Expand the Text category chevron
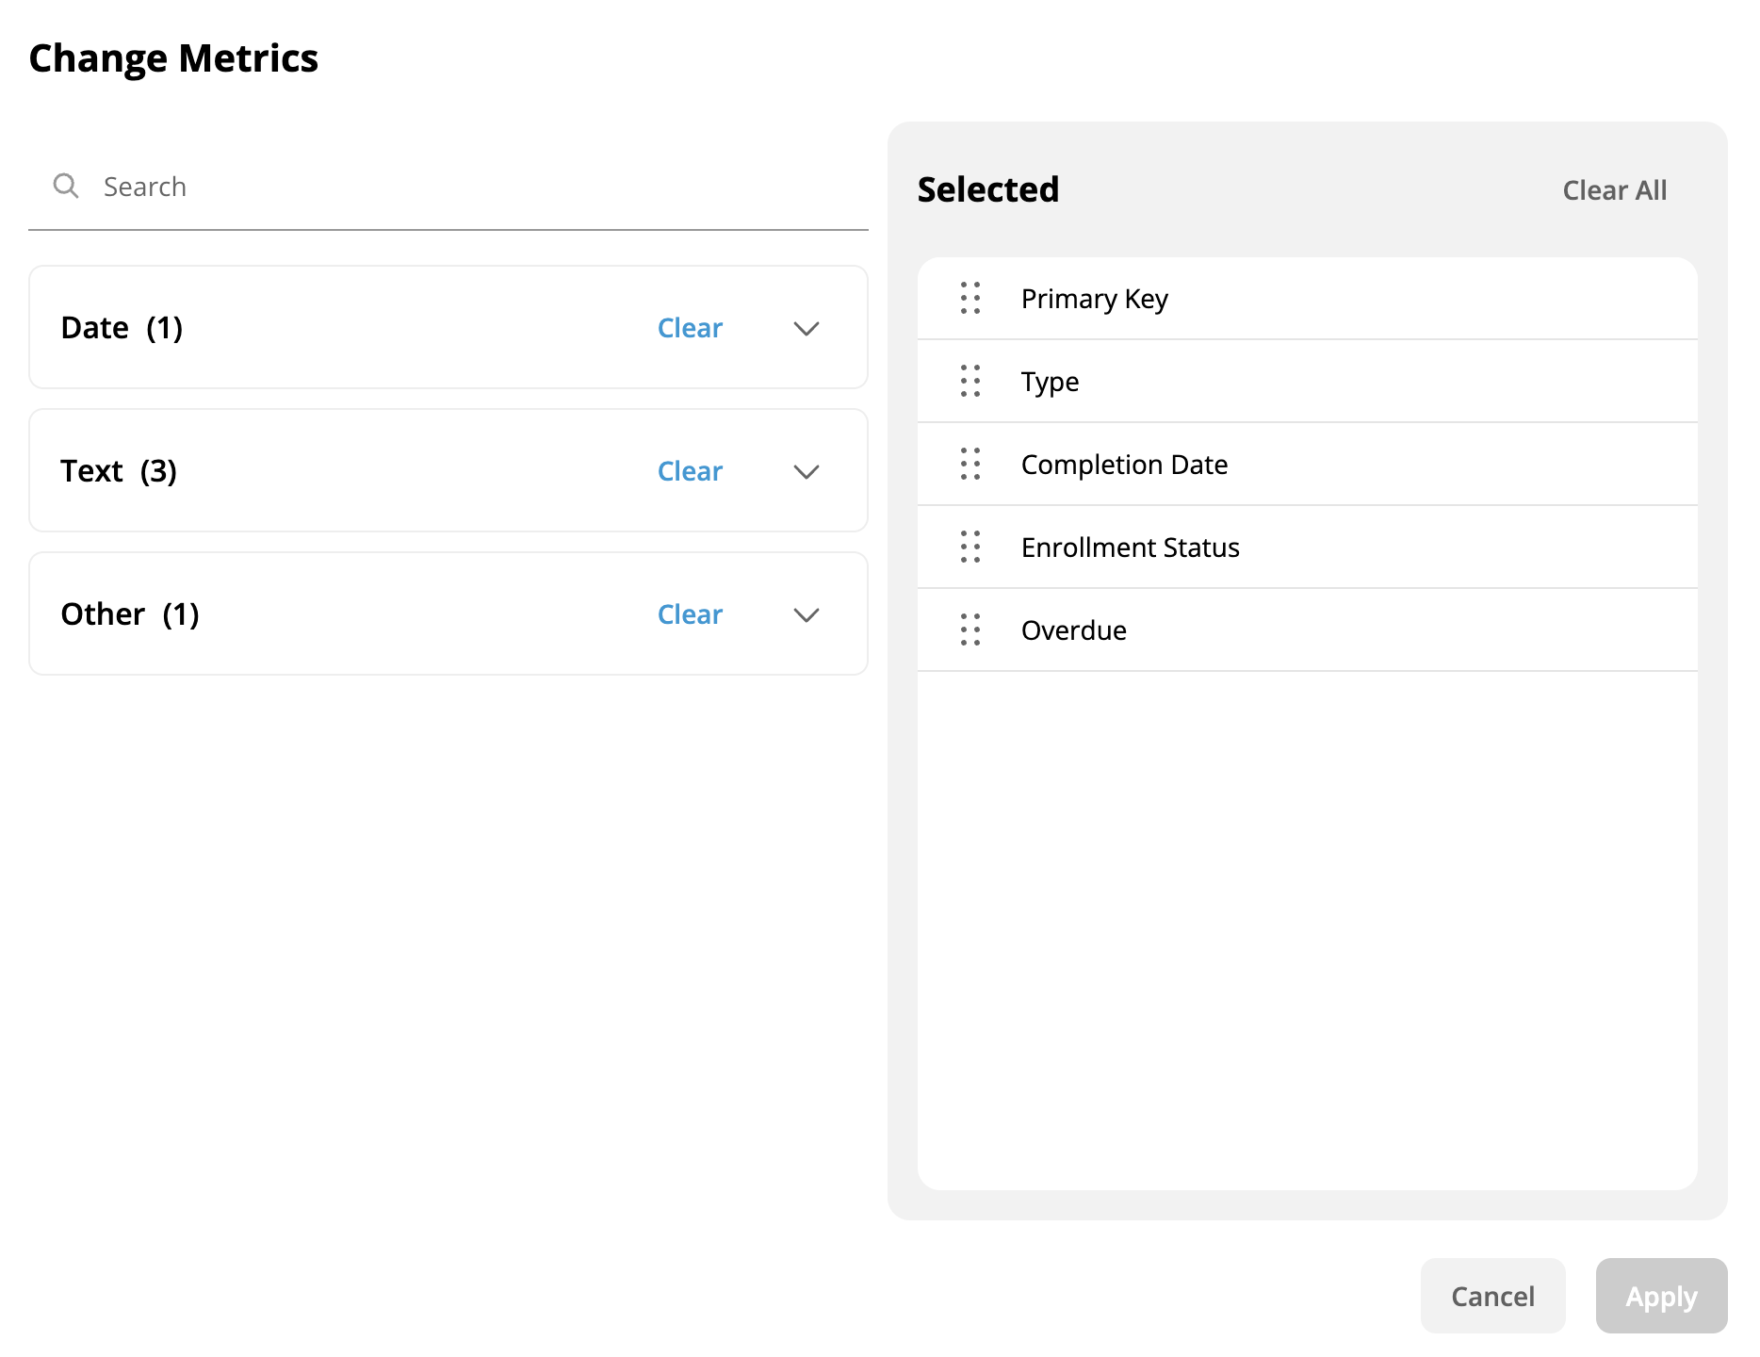Screen dimensions: 1760x1357 point(806,471)
